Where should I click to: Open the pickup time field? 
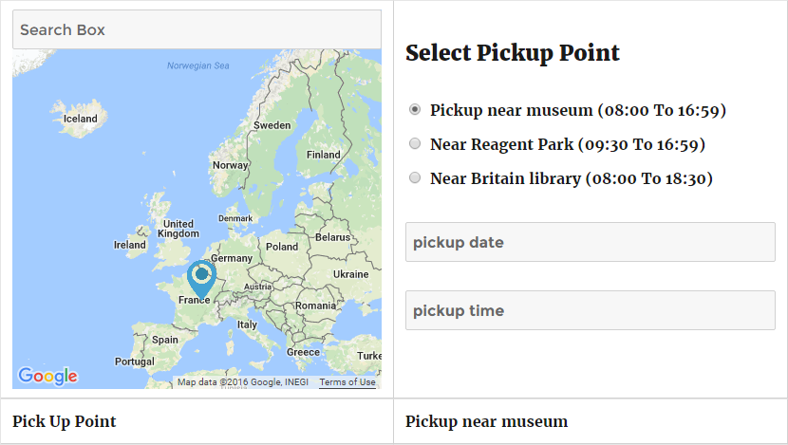pos(590,310)
